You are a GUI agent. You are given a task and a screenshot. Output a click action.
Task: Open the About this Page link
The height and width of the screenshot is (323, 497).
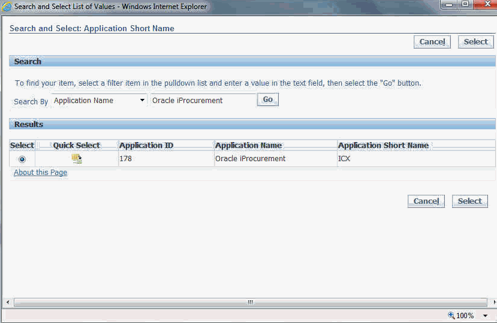pos(41,173)
